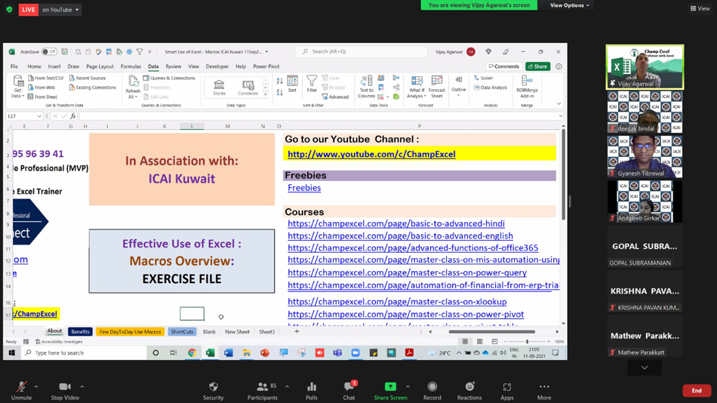The image size is (717, 403).
Task: Stop Video in Zoom
Action: [x=65, y=391]
